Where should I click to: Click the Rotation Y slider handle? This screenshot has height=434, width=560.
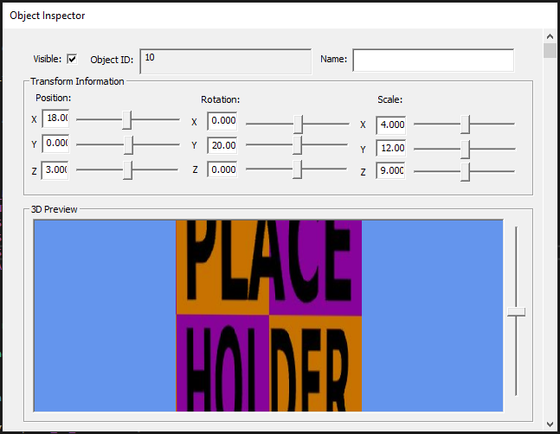298,145
